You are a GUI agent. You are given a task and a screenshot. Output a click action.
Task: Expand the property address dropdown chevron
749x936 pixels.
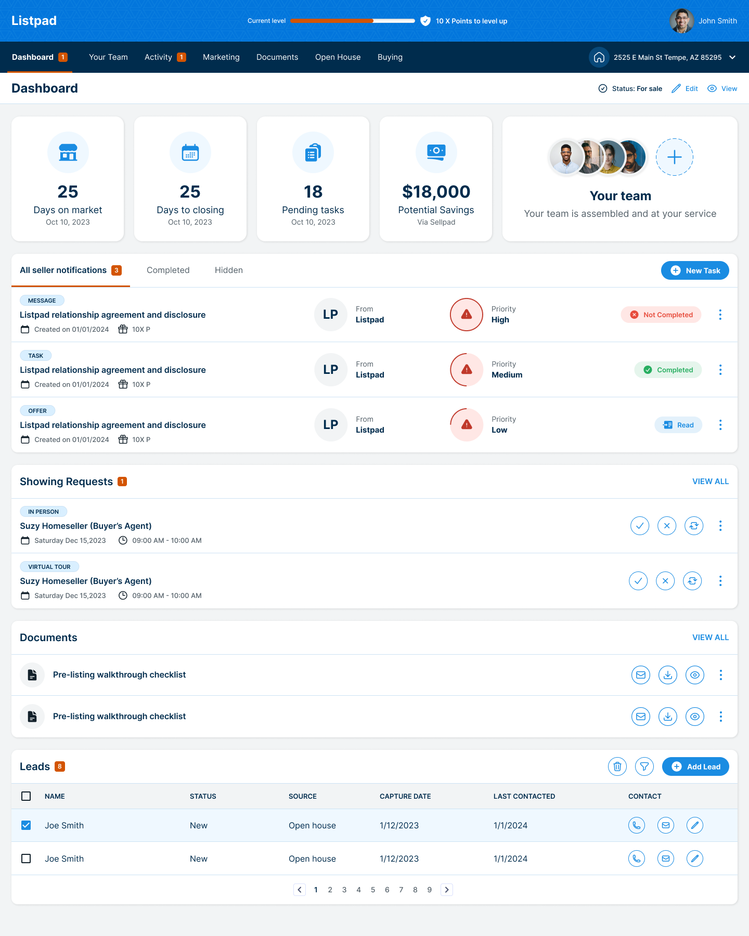coord(732,57)
